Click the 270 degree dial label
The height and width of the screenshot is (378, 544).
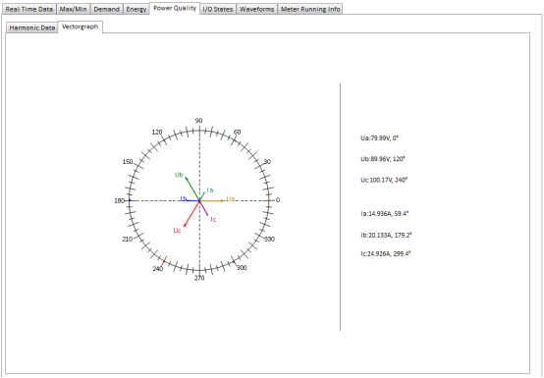(199, 278)
